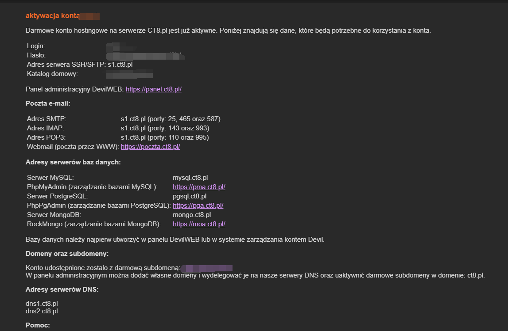Click the mysql.ct8.pl server address
508x331 pixels.
(x=190, y=178)
